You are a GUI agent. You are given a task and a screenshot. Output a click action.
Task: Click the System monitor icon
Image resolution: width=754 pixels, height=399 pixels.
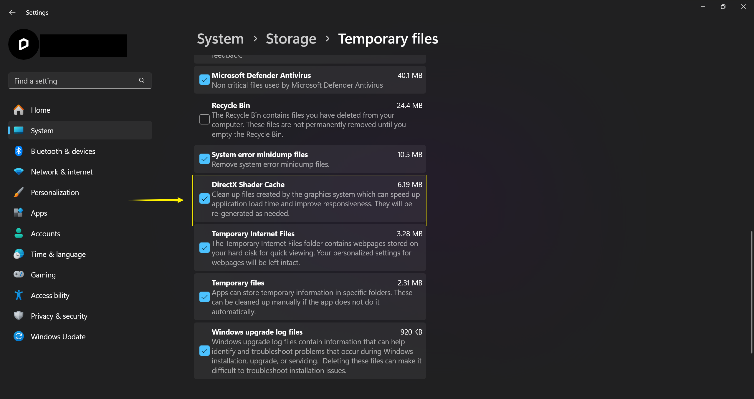point(19,130)
